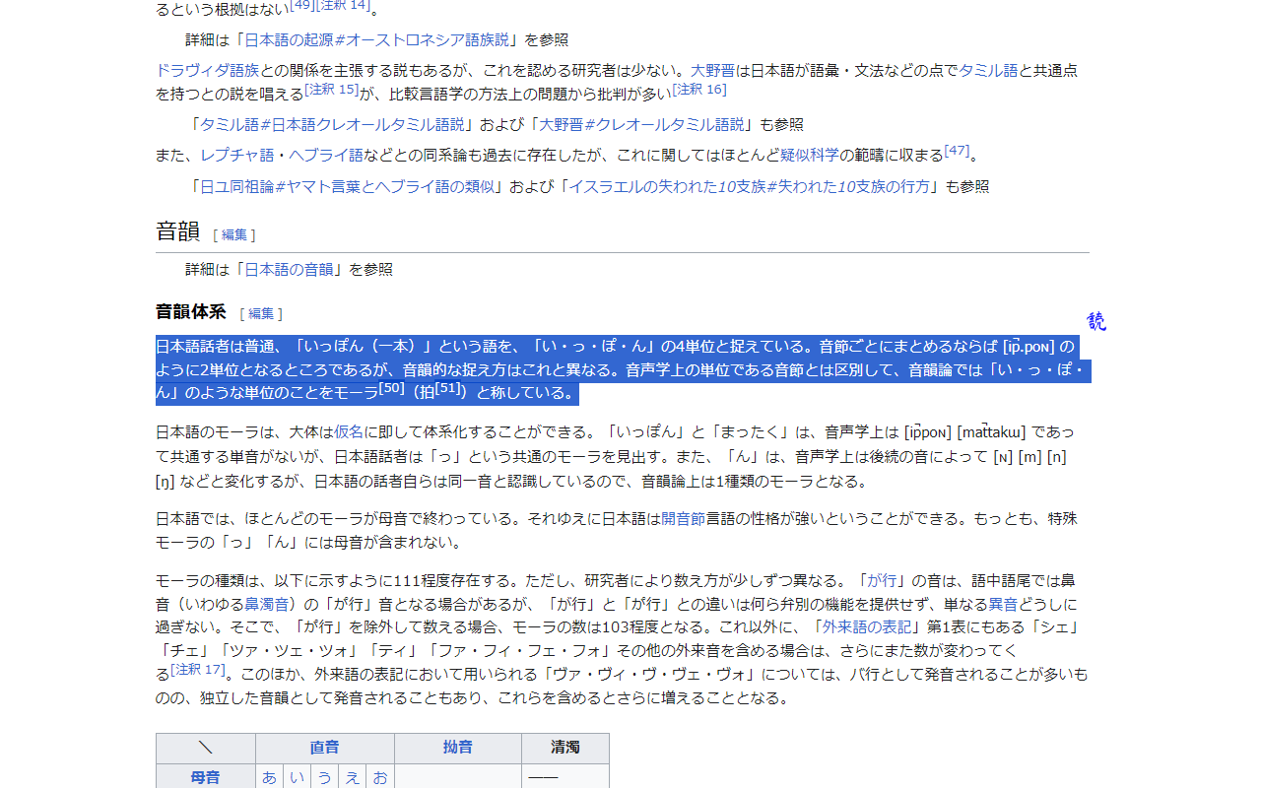Screen dimensions: 1261x788
Task: Open 大野晋#クレオールタミル語説 link
Action: tap(641, 124)
